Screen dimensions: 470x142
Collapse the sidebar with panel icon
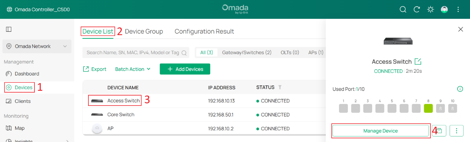[x=9, y=29]
